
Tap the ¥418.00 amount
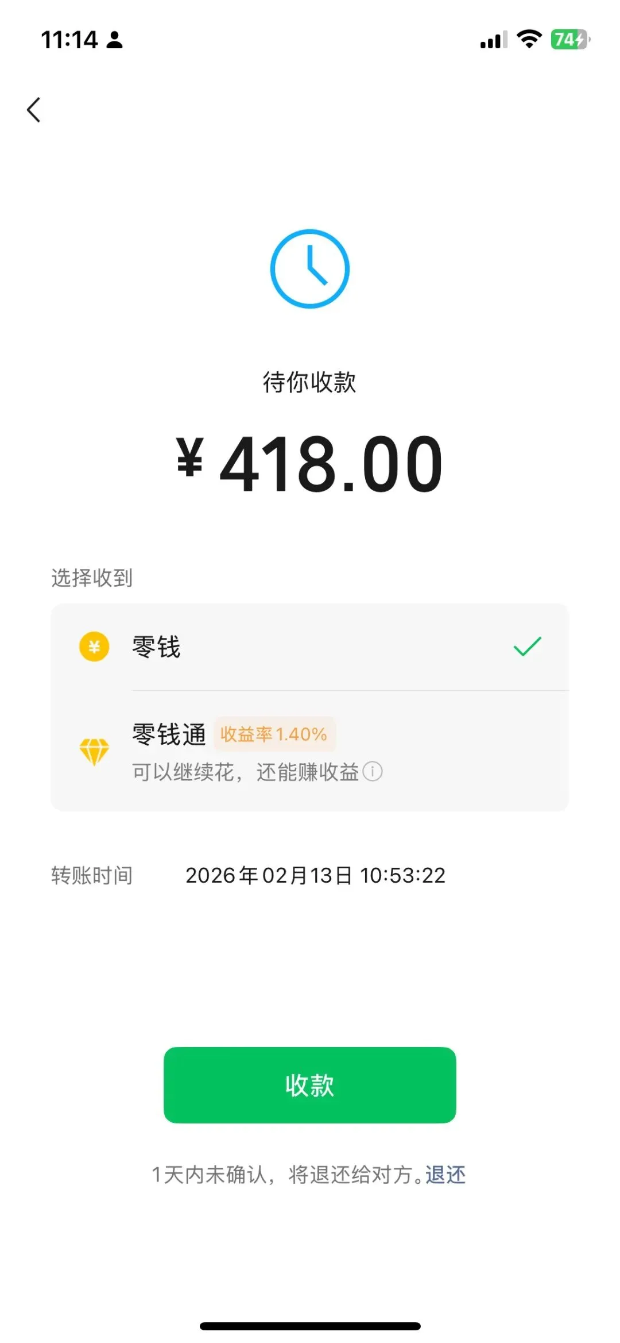310,464
